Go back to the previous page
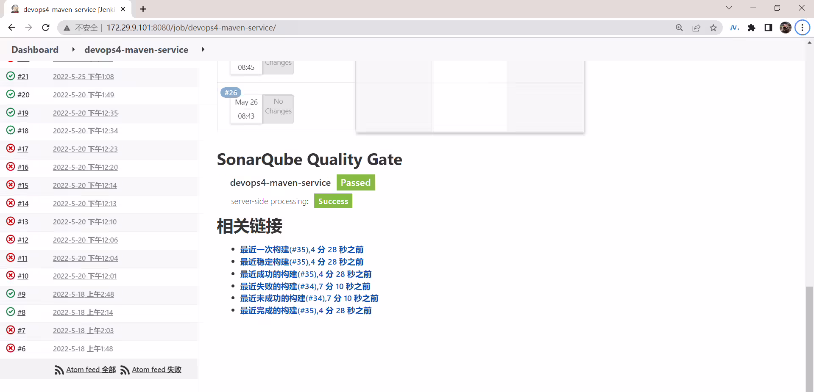Image resolution: width=814 pixels, height=392 pixels. [x=11, y=28]
